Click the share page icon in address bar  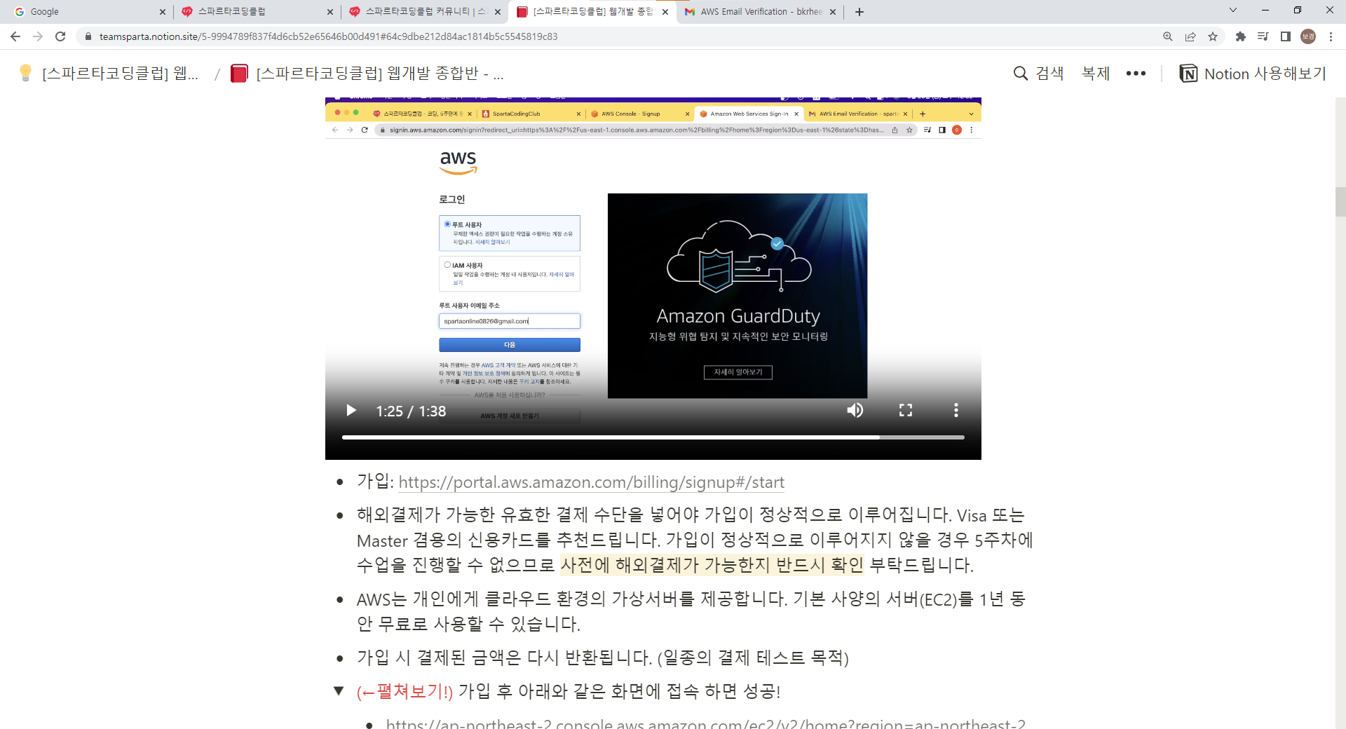click(1190, 36)
